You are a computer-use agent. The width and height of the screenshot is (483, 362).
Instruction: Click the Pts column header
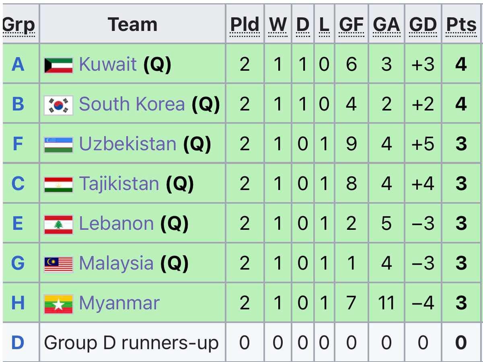[461, 25]
